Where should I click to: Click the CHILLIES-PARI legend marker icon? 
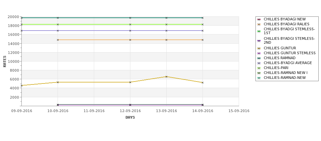point(259,68)
